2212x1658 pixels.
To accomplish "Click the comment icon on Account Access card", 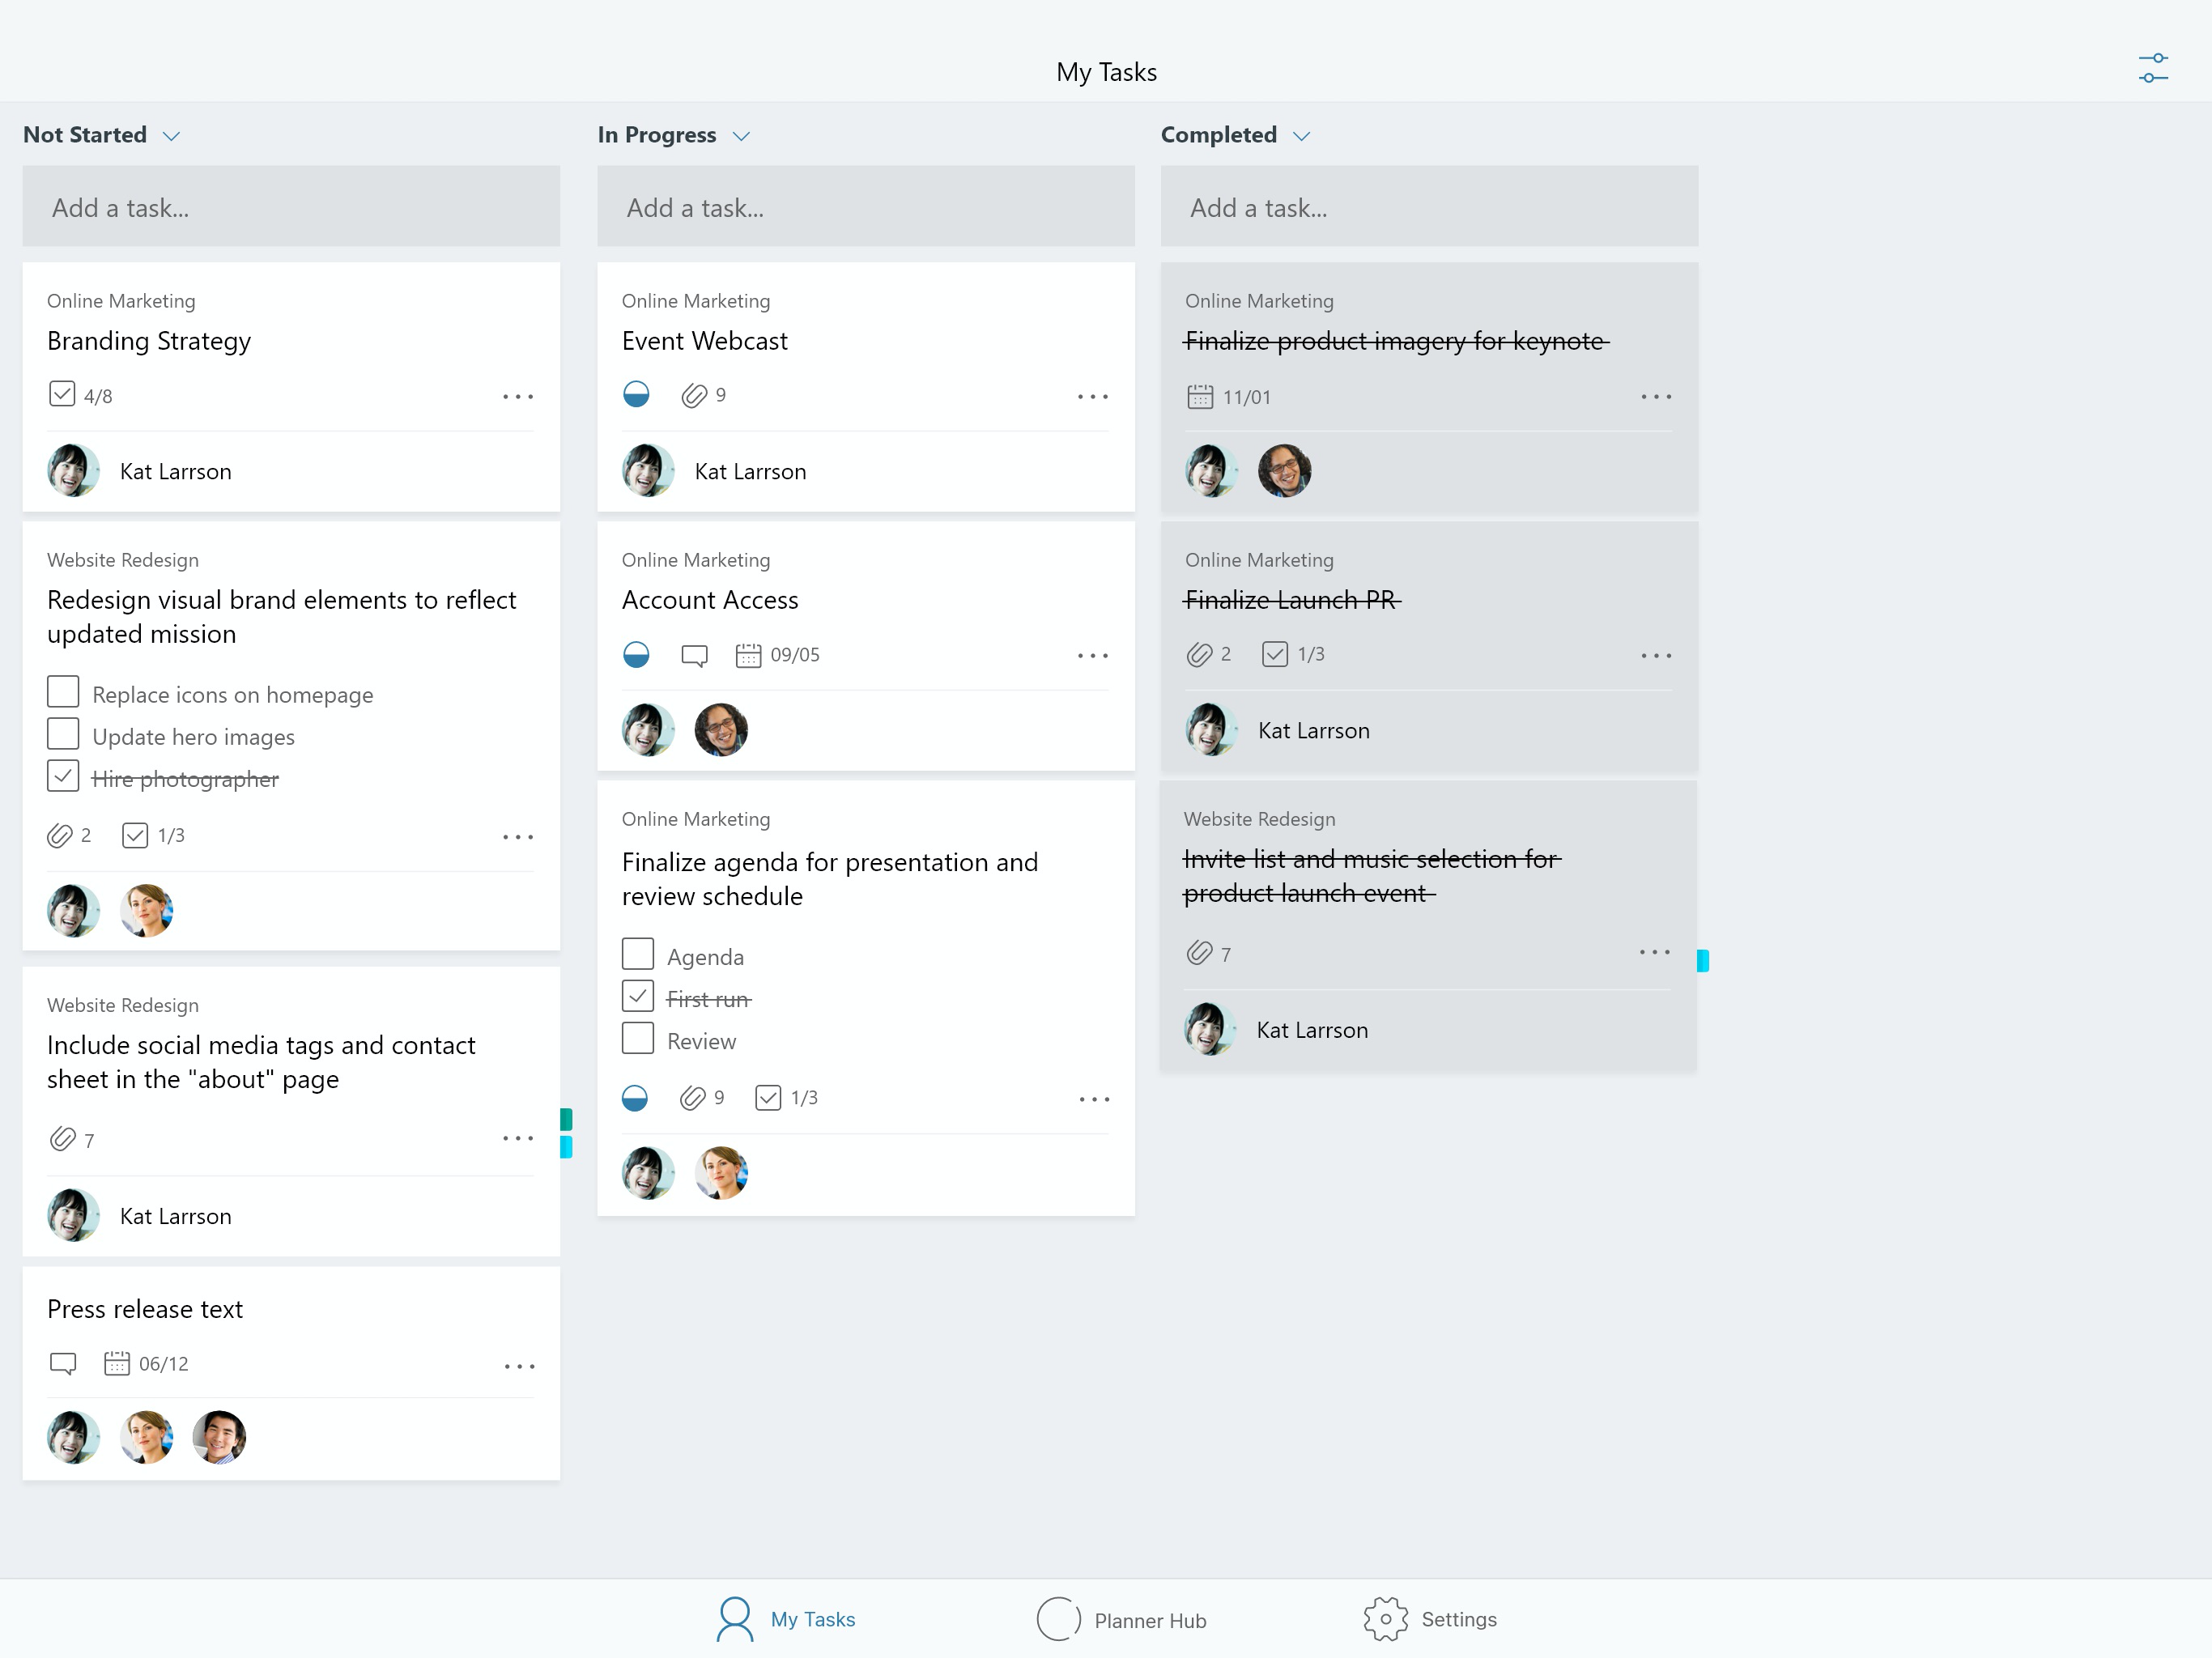I will click(x=693, y=656).
